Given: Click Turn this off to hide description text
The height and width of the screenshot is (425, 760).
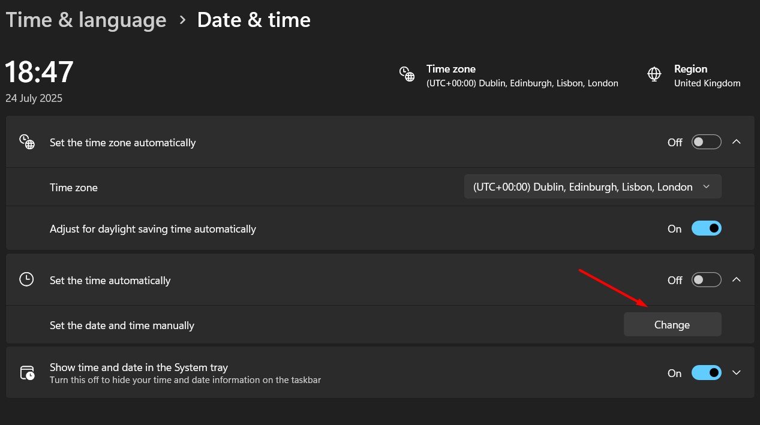Looking at the screenshot, I should click(x=185, y=379).
